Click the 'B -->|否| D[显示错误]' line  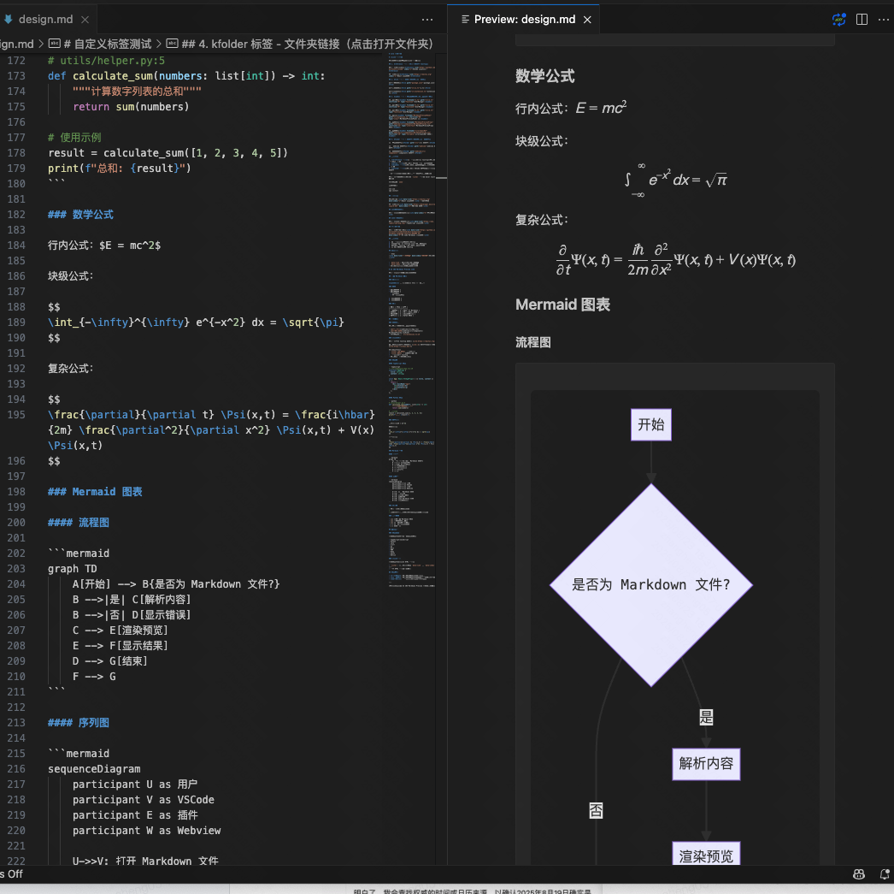coord(132,615)
